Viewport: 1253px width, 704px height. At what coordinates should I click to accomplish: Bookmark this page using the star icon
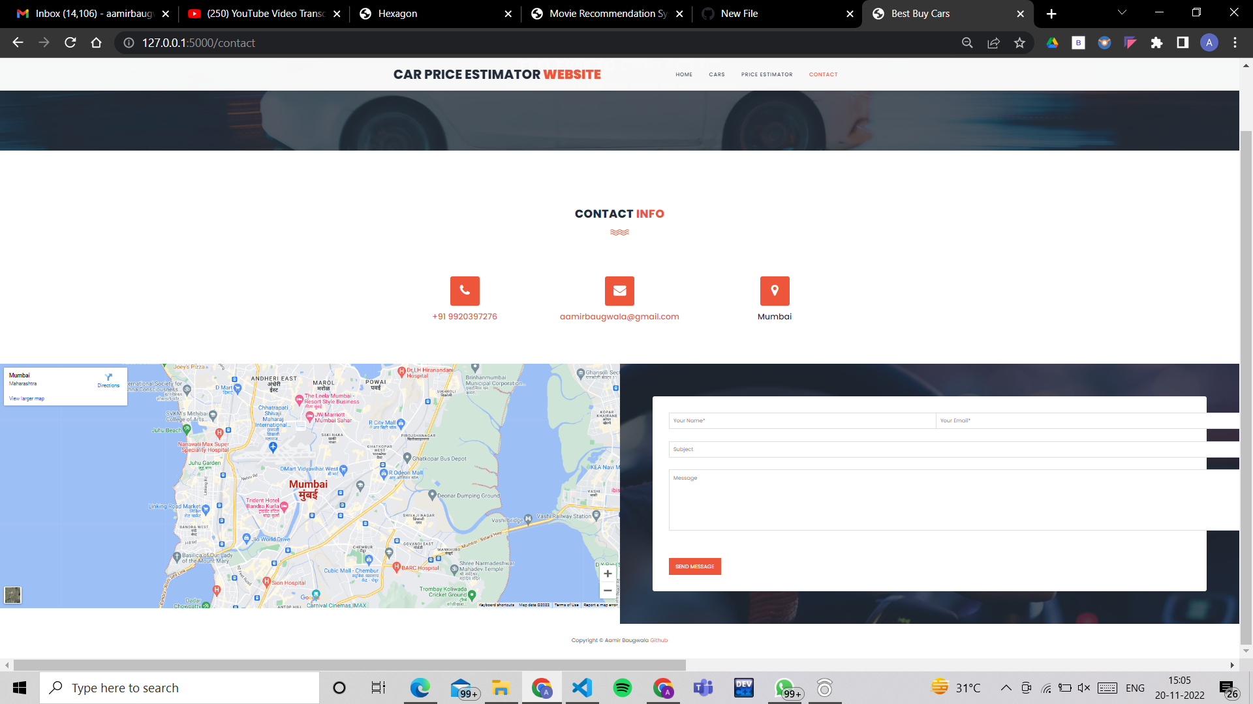tap(1019, 43)
